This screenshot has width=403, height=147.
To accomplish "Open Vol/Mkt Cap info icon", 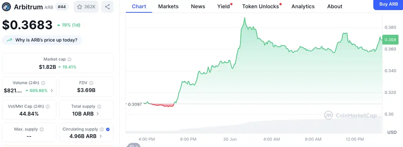I will tap(48, 107).
